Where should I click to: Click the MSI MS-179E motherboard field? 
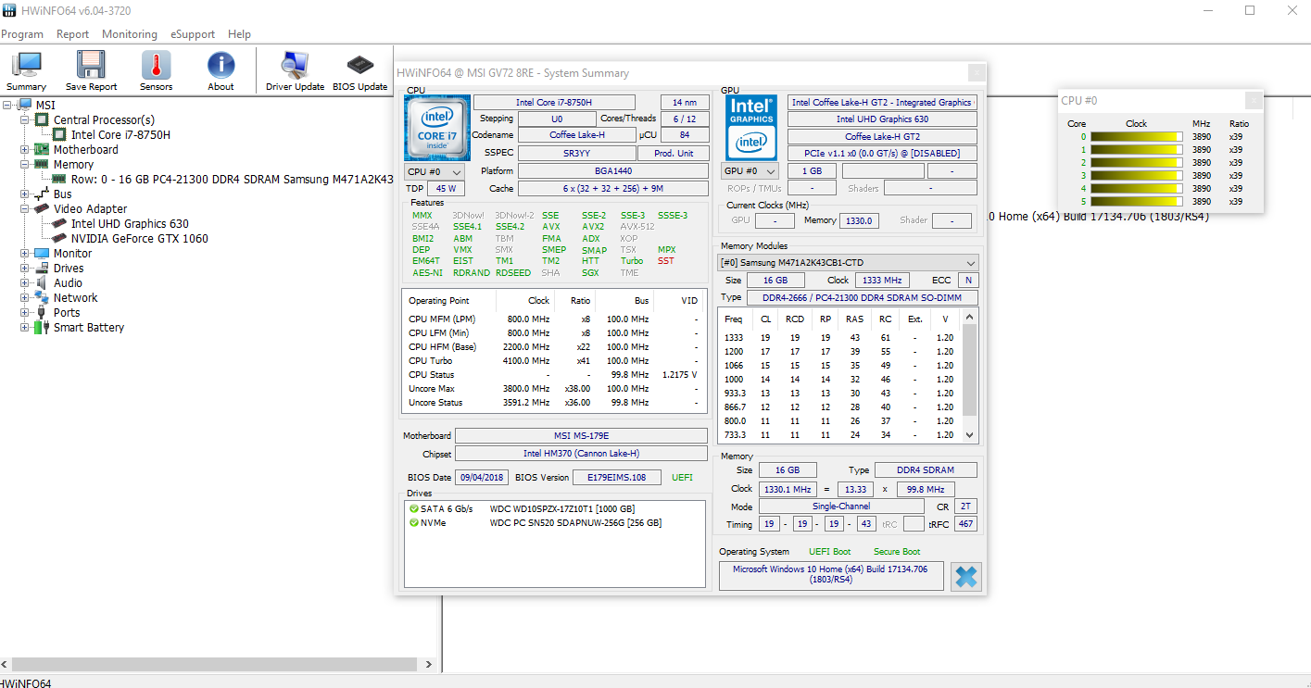pyautogui.click(x=581, y=436)
